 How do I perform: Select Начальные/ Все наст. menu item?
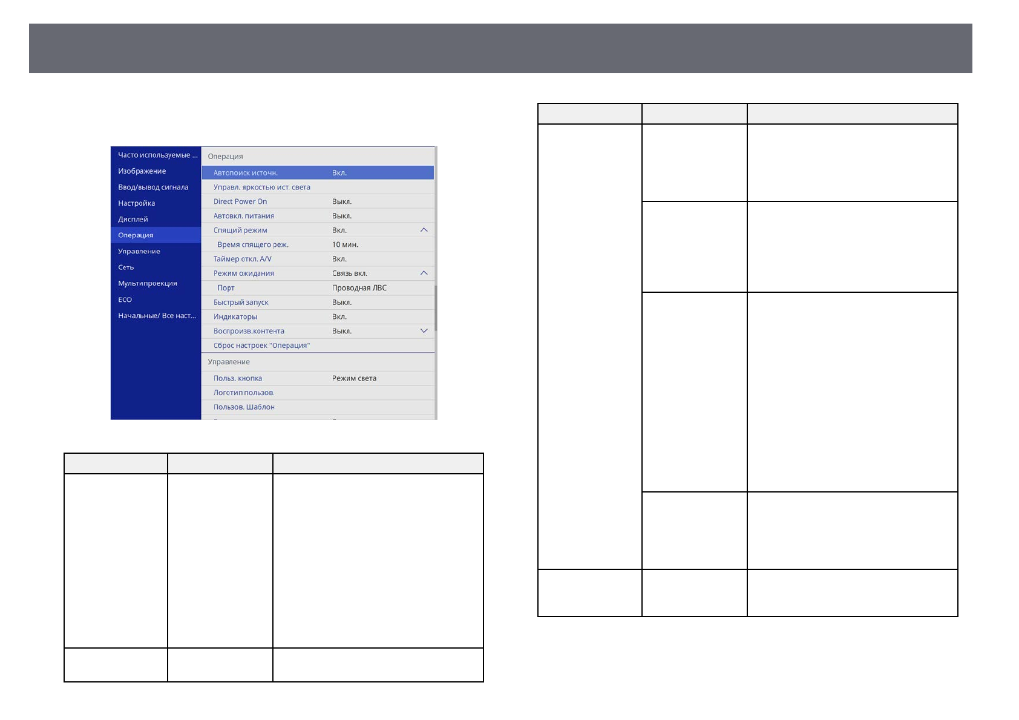pos(157,316)
